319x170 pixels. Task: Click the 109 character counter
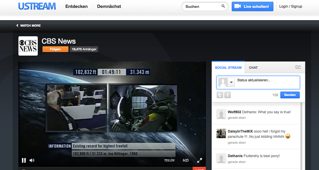(275, 95)
